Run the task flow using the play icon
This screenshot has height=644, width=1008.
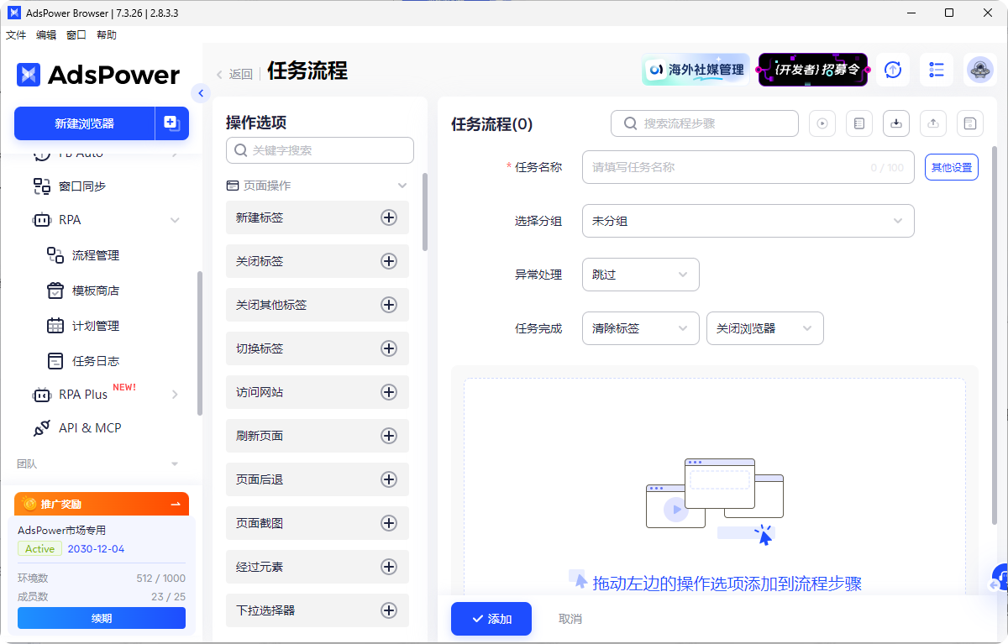822,123
